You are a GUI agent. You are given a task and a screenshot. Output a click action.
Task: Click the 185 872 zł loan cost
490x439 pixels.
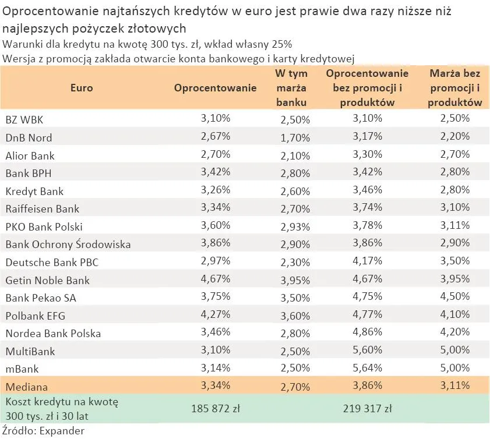(216, 409)
